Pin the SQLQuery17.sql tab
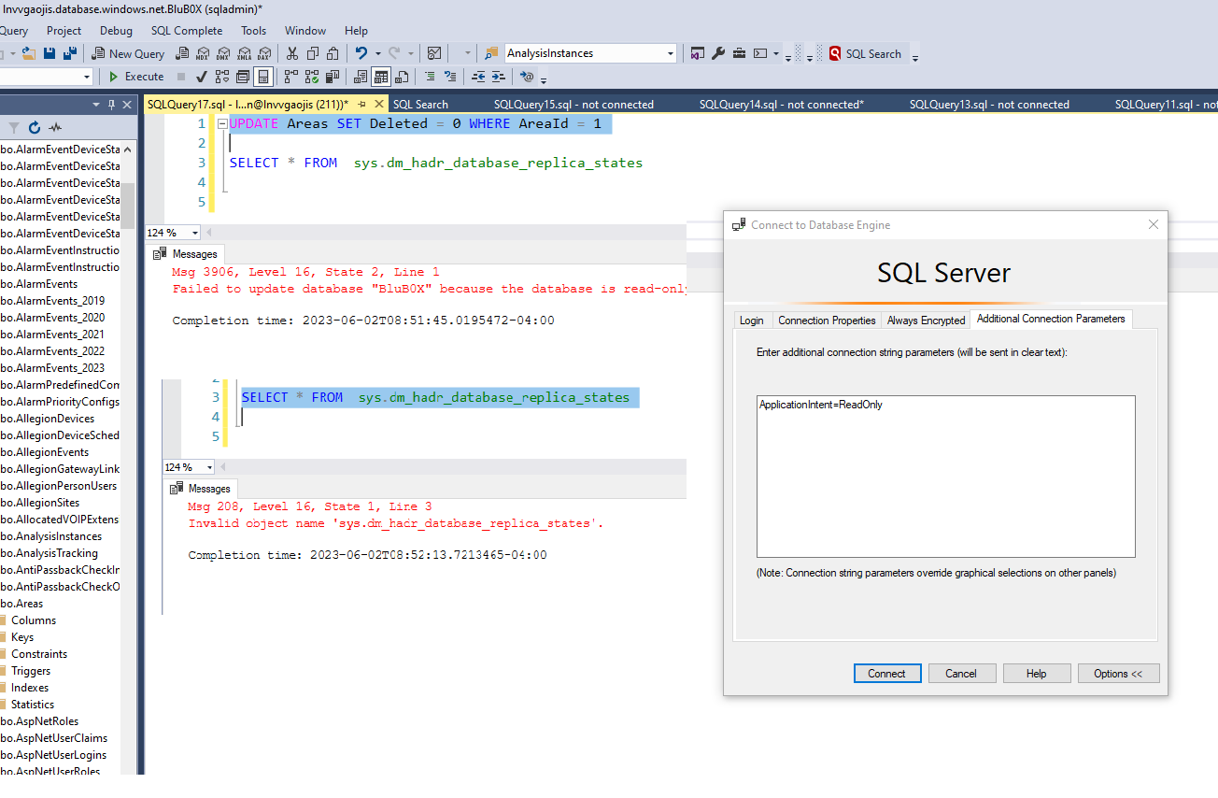The image size is (1218, 798). (x=361, y=105)
